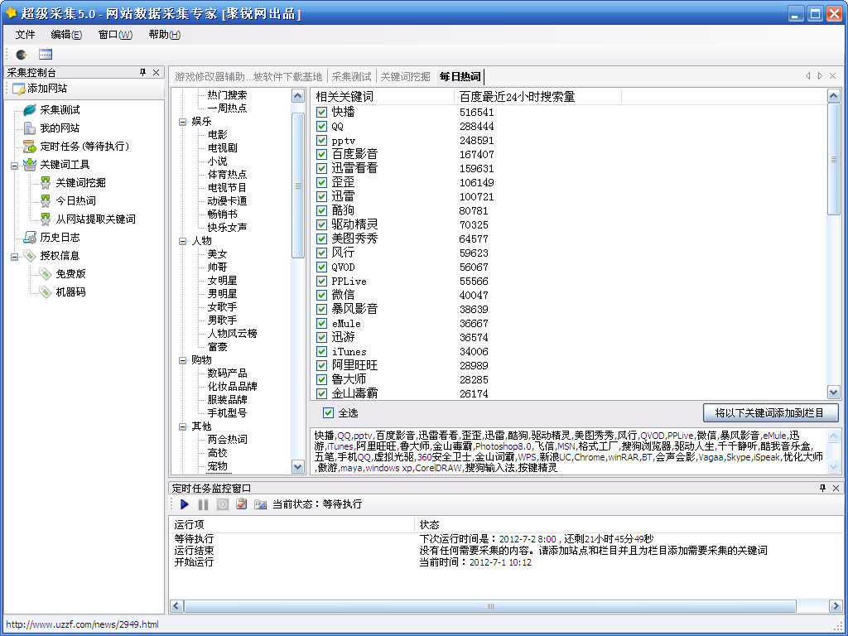
Task: Click the 机器码 tag icon
Action: [x=46, y=292]
